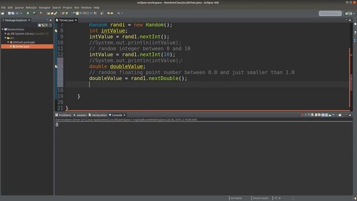Collapse the src folder arrow
This screenshot has width=357, height=201.
coord(6,38)
